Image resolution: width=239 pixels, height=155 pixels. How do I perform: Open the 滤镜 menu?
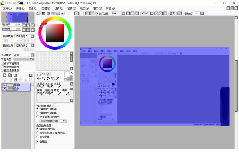(x=72, y=8)
